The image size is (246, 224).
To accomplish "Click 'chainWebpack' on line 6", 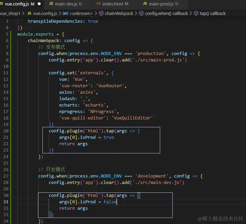I will [x=43, y=41].
